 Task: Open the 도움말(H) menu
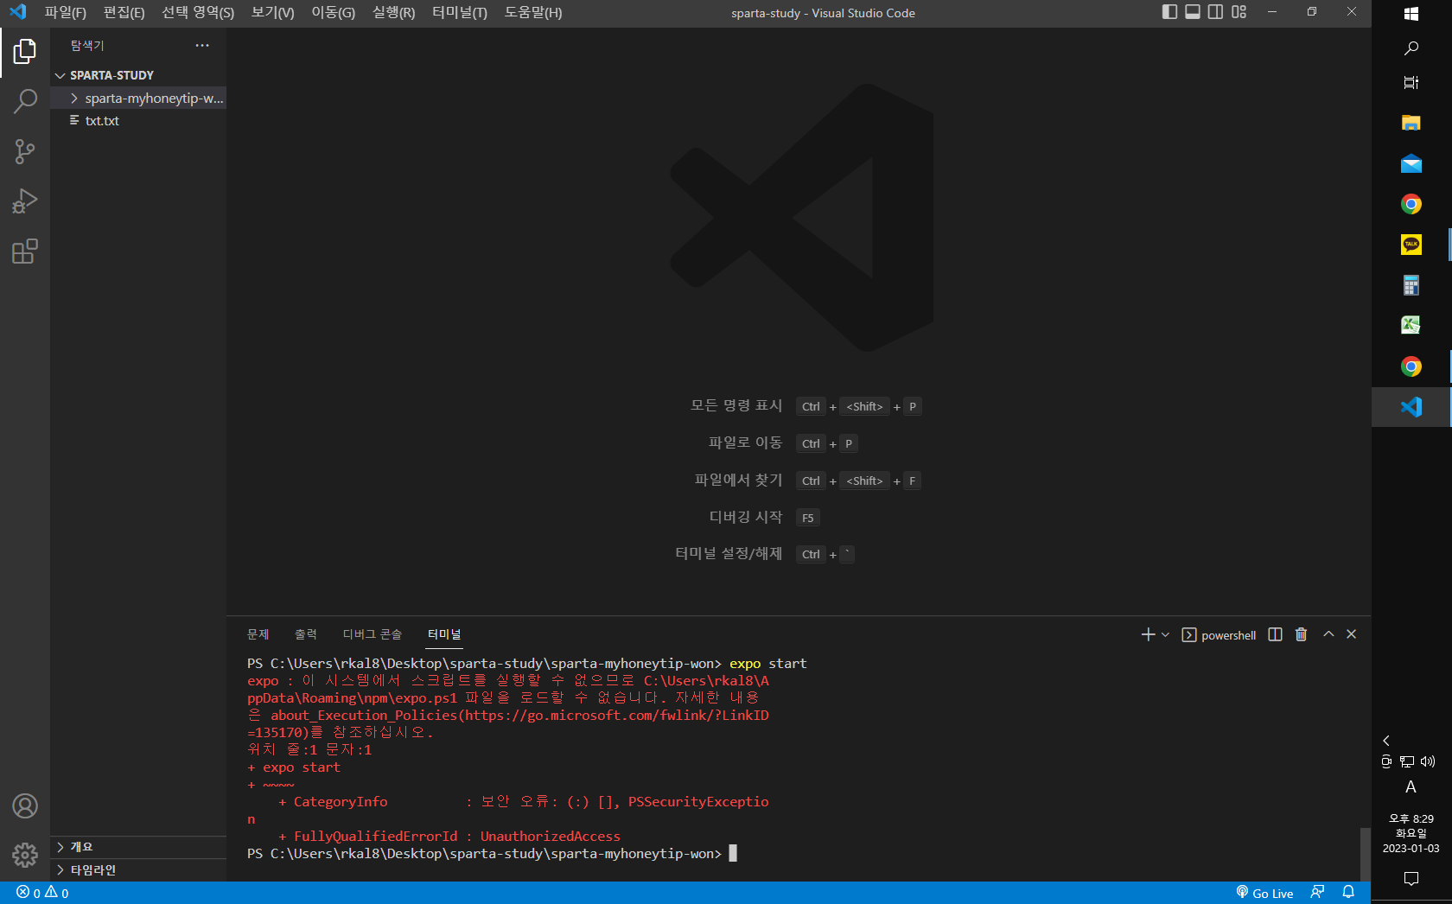click(x=533, y=13)
